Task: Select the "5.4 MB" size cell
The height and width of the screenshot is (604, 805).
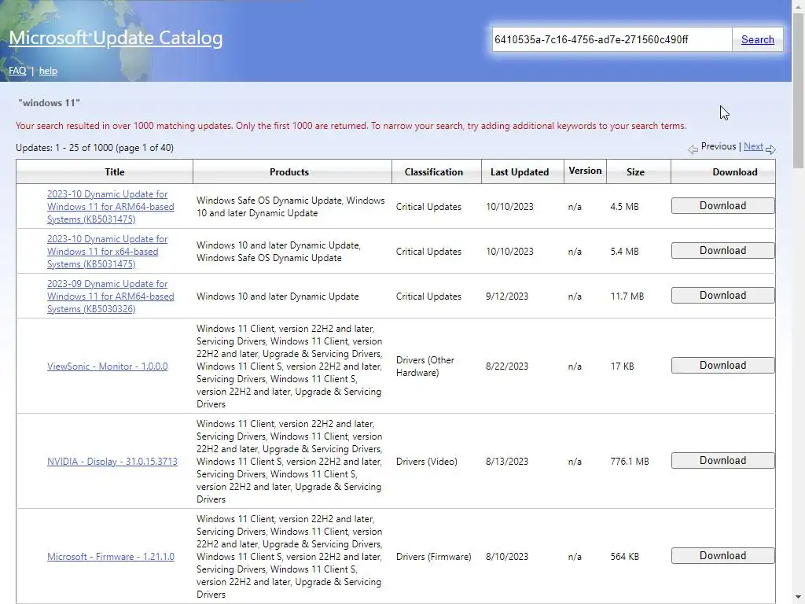Action: pos(624,252)
